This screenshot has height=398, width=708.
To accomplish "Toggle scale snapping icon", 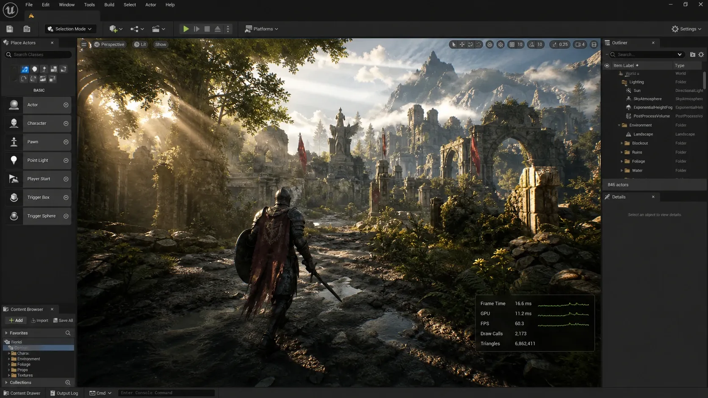I will 554,44.
